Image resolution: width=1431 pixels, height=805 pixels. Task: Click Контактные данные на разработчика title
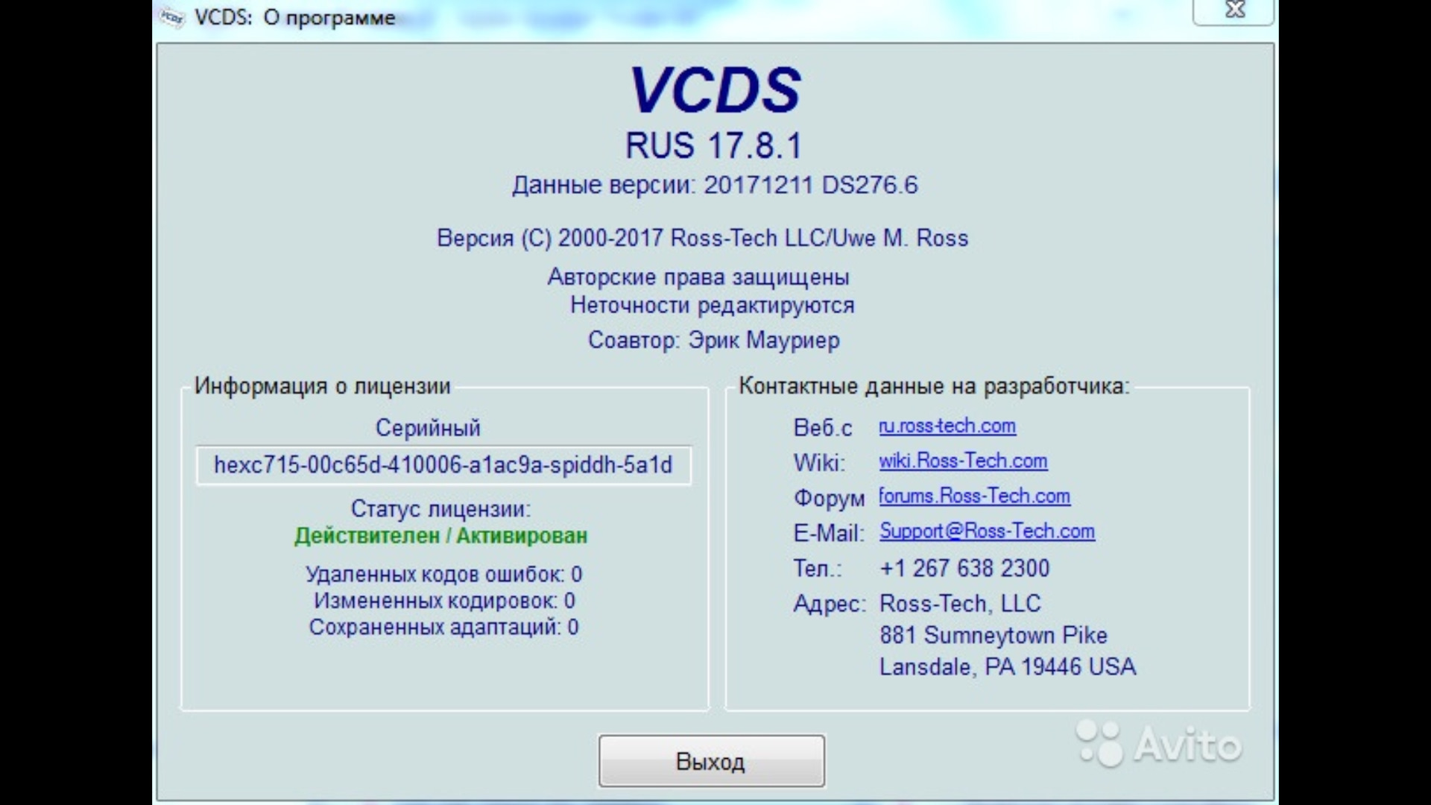tap(934, 386)
